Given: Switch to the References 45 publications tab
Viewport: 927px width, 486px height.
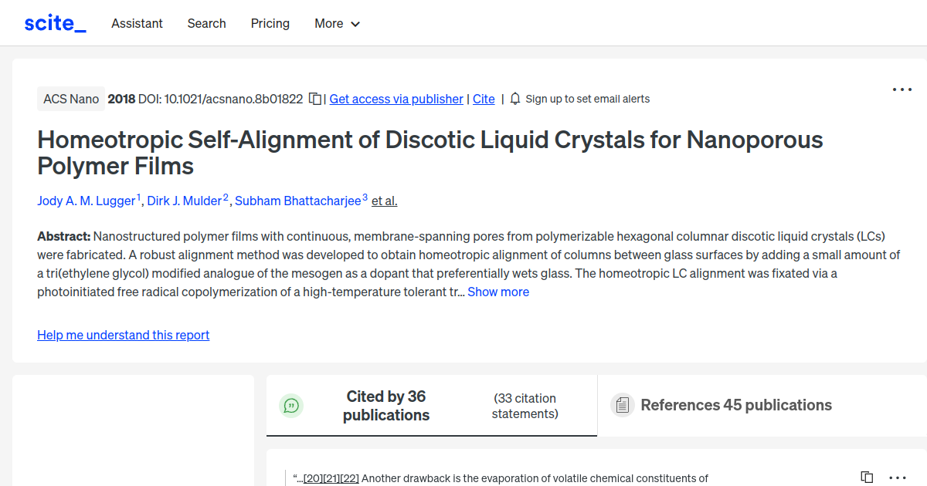Looking at the screenshot, I should 735,404.
